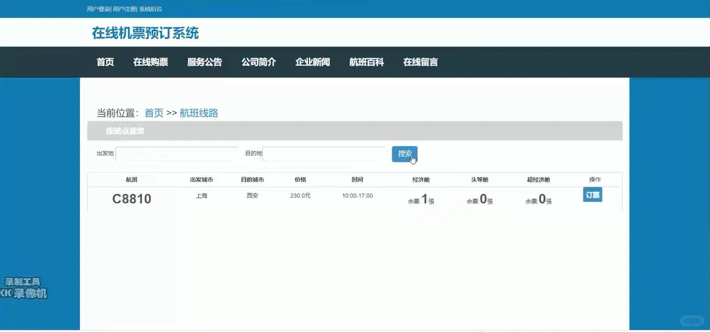This screenshot has height=332, width=710.
Task: Click the 搜索 (search) button
Action: click(404, 154)
